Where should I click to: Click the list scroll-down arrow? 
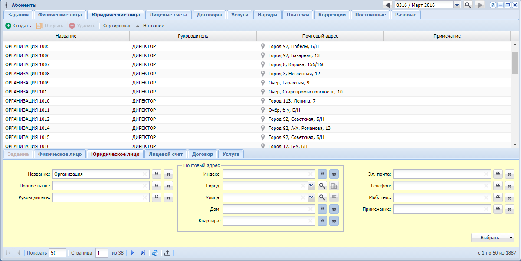pyautogui.click(x=515, y=145)
